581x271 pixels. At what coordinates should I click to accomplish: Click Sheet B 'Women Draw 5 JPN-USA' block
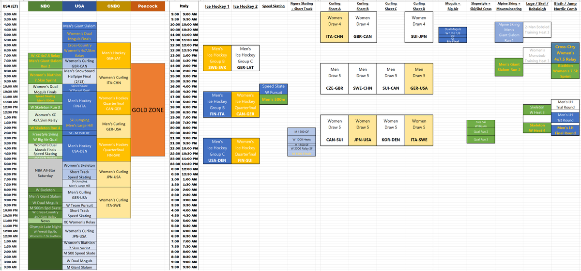click(363, 130)
